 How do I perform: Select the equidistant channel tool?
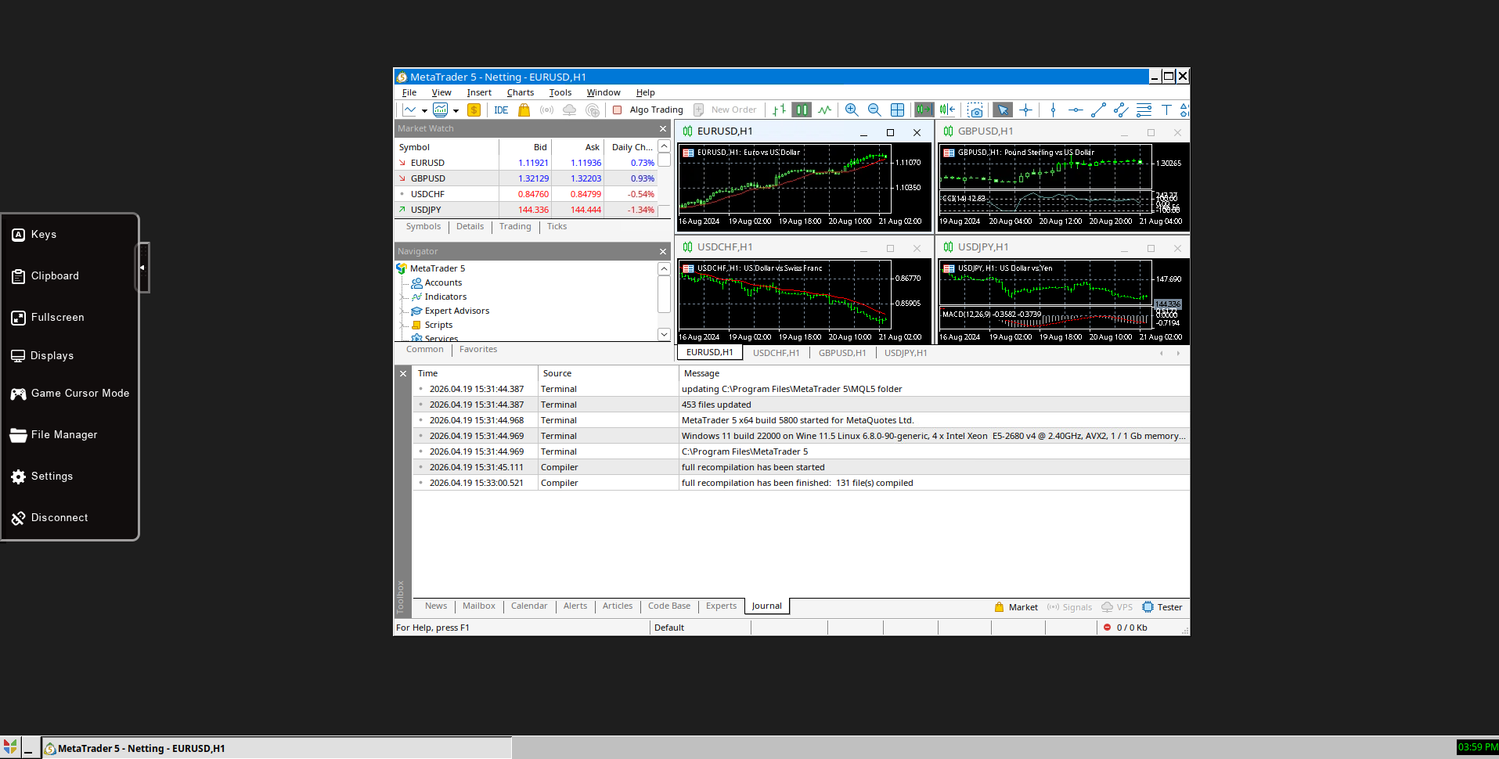[1121, 110]
